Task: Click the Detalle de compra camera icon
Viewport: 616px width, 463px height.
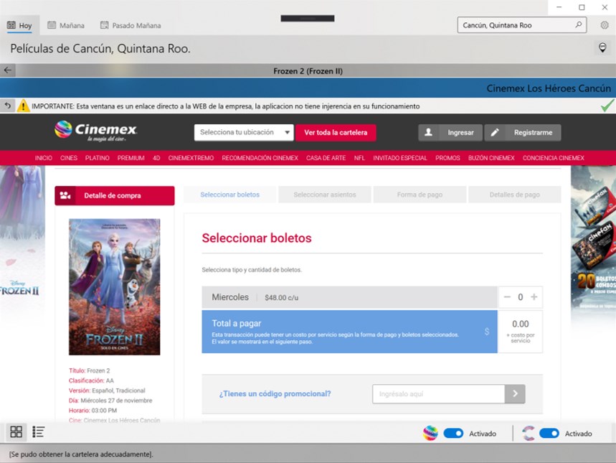Action: point(65,195)
